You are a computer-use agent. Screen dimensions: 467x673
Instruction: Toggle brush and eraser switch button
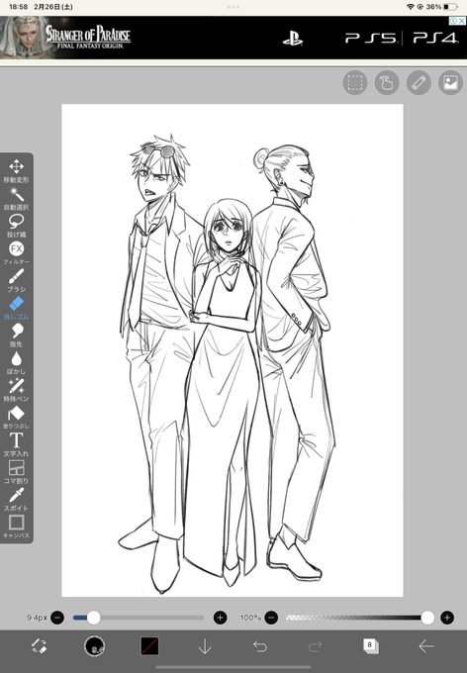(39, 646)
